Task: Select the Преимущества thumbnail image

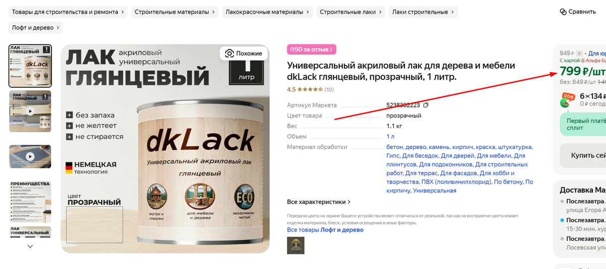Action: click(30, 201)
